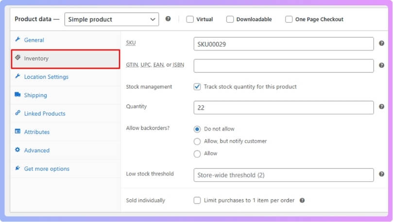393x222 pixels.
Task: Open the Simple product type dropdown
Action: [112, 19]
